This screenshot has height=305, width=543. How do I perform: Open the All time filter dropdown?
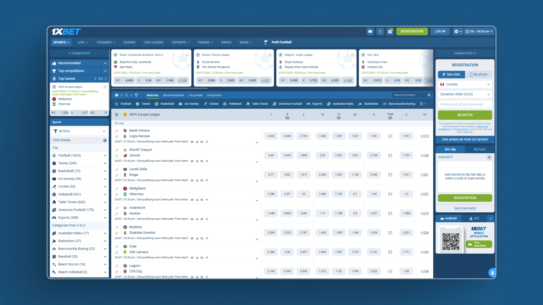pos(79,131)
